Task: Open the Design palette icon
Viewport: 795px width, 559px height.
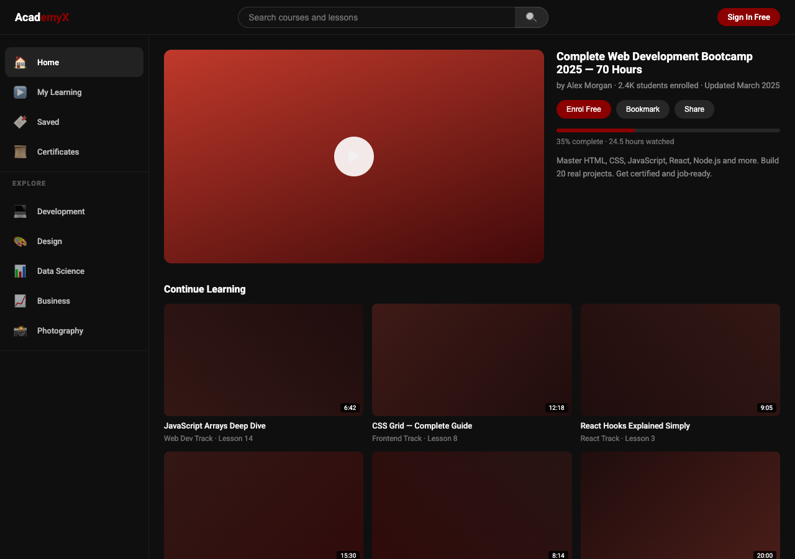Action: click(x=20, y=241)
